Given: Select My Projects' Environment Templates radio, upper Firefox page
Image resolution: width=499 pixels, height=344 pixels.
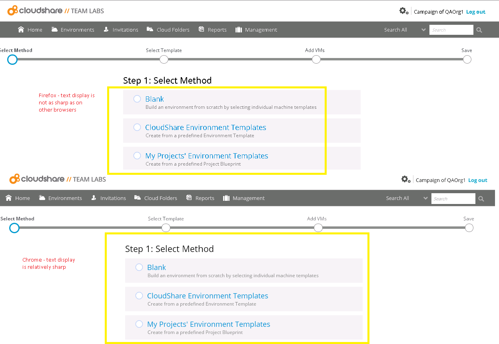Looking at the screenshot, I should pos(137,156).
